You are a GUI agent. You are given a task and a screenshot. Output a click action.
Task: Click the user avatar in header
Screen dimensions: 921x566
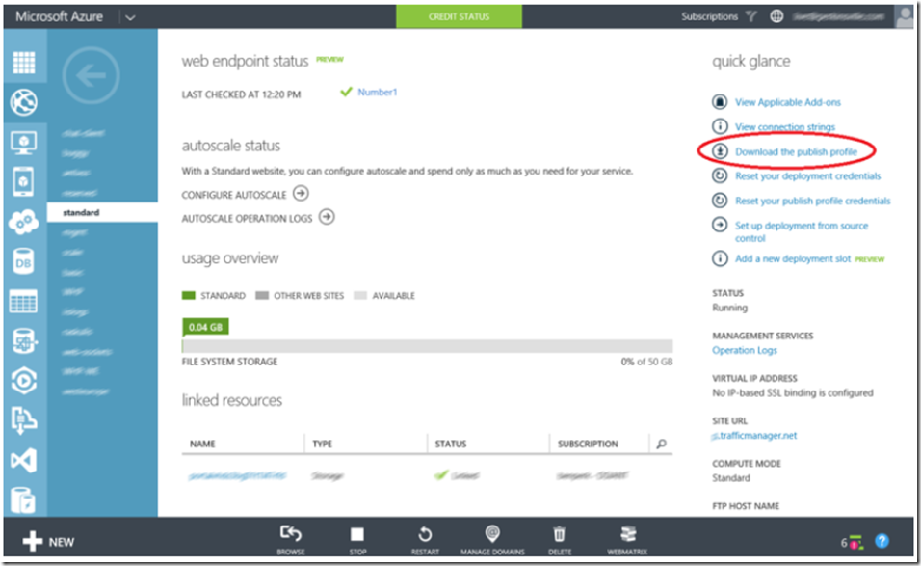pos(904,16)
